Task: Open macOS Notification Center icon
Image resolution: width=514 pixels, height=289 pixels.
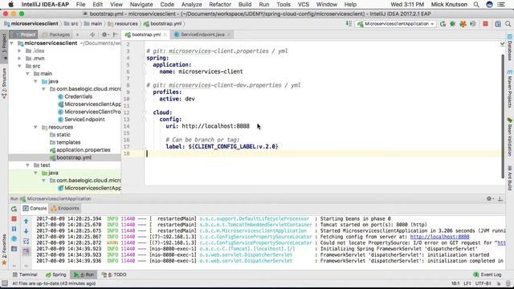Action: pyautogui.click(x=501, y=5)
